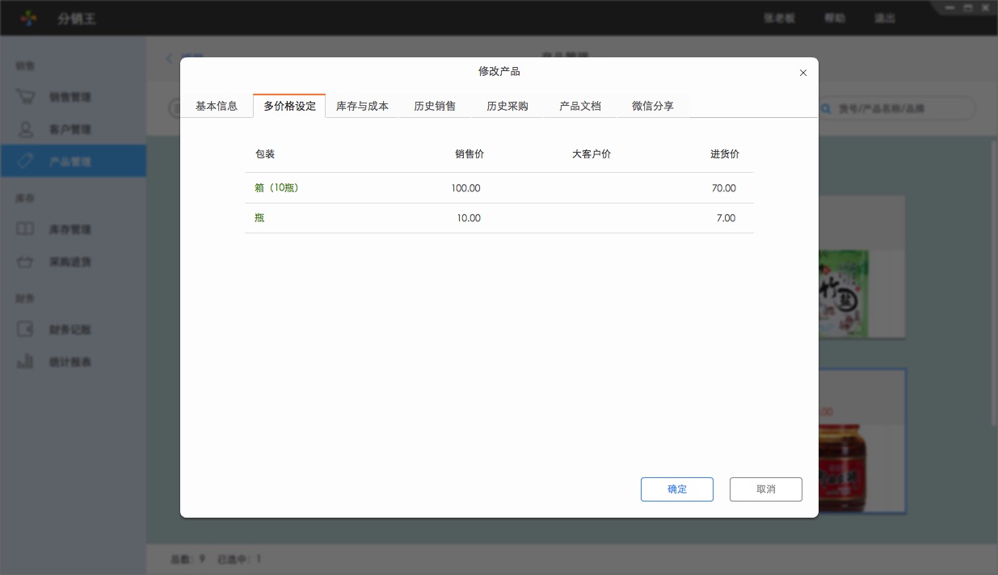This screenshot has width=998, height=575.
Task: Open 财务记账 via the wallet icon
Action: [25, 329]
